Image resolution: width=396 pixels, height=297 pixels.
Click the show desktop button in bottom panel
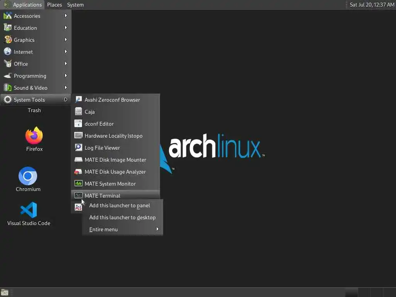point(5,292)
